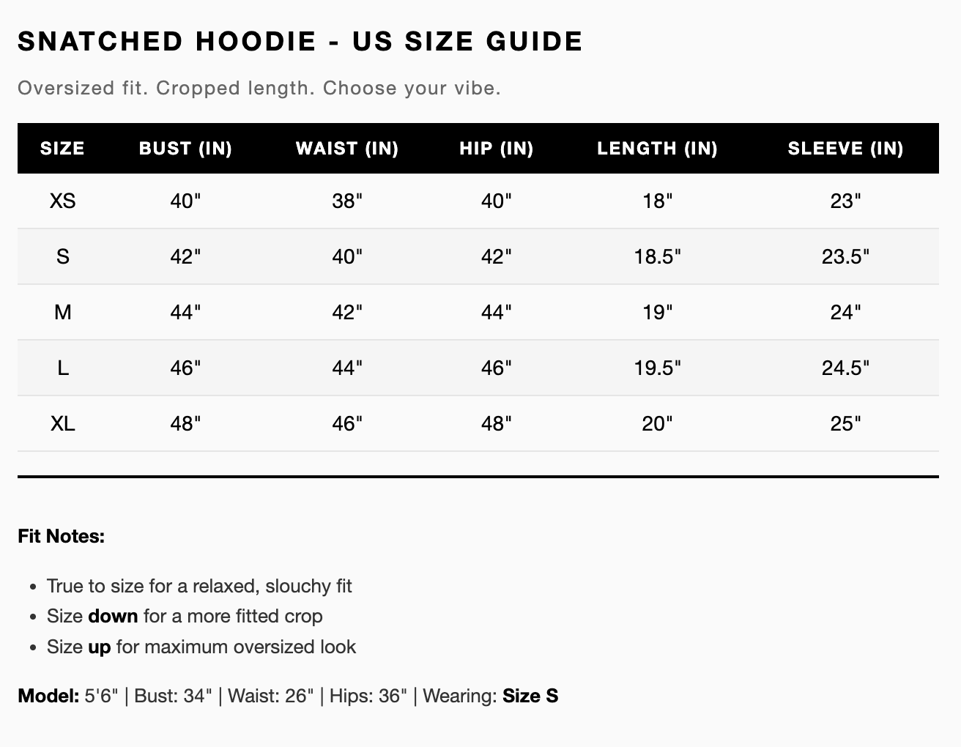The width and height of the screenshot is (961, 747).
Task: Select the L size row label
Action: (x=62, y=368)
